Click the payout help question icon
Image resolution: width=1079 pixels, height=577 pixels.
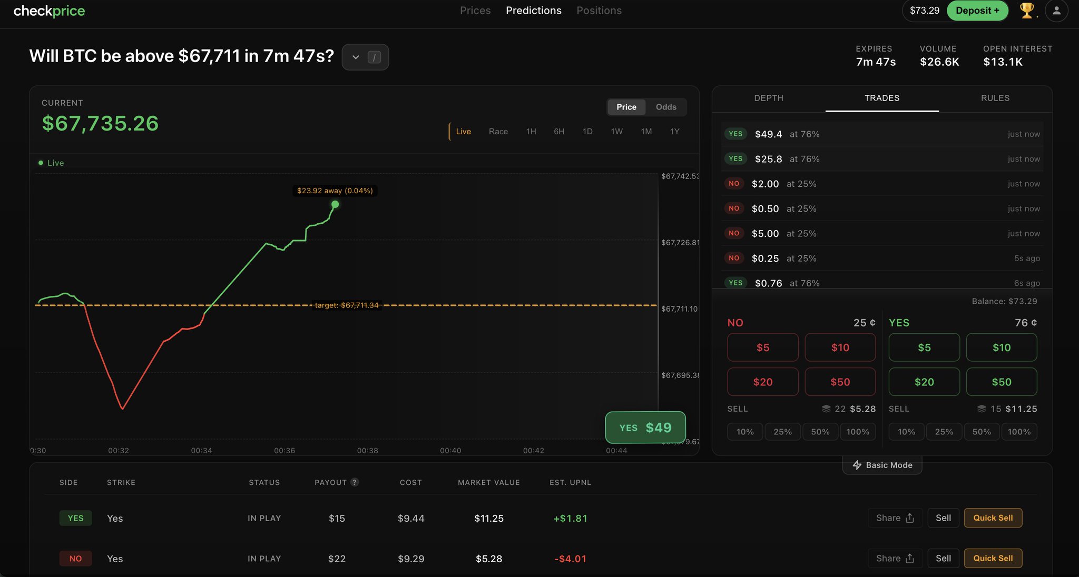coord(355,482)
